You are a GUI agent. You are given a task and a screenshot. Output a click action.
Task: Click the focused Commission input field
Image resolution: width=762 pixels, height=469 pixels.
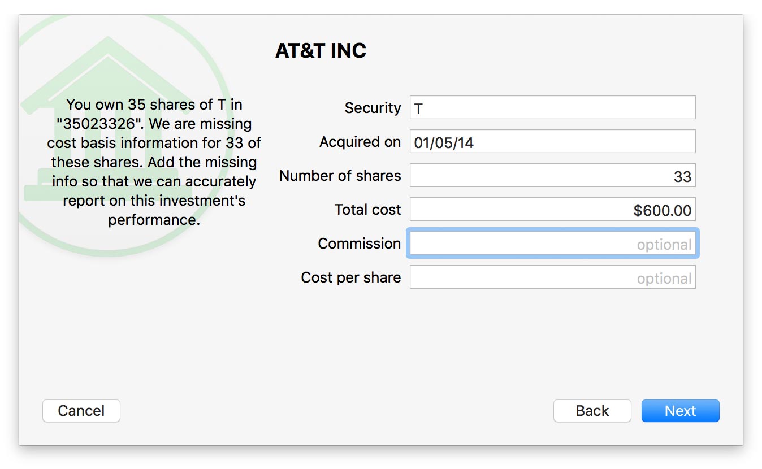click(x=552, y=244)
